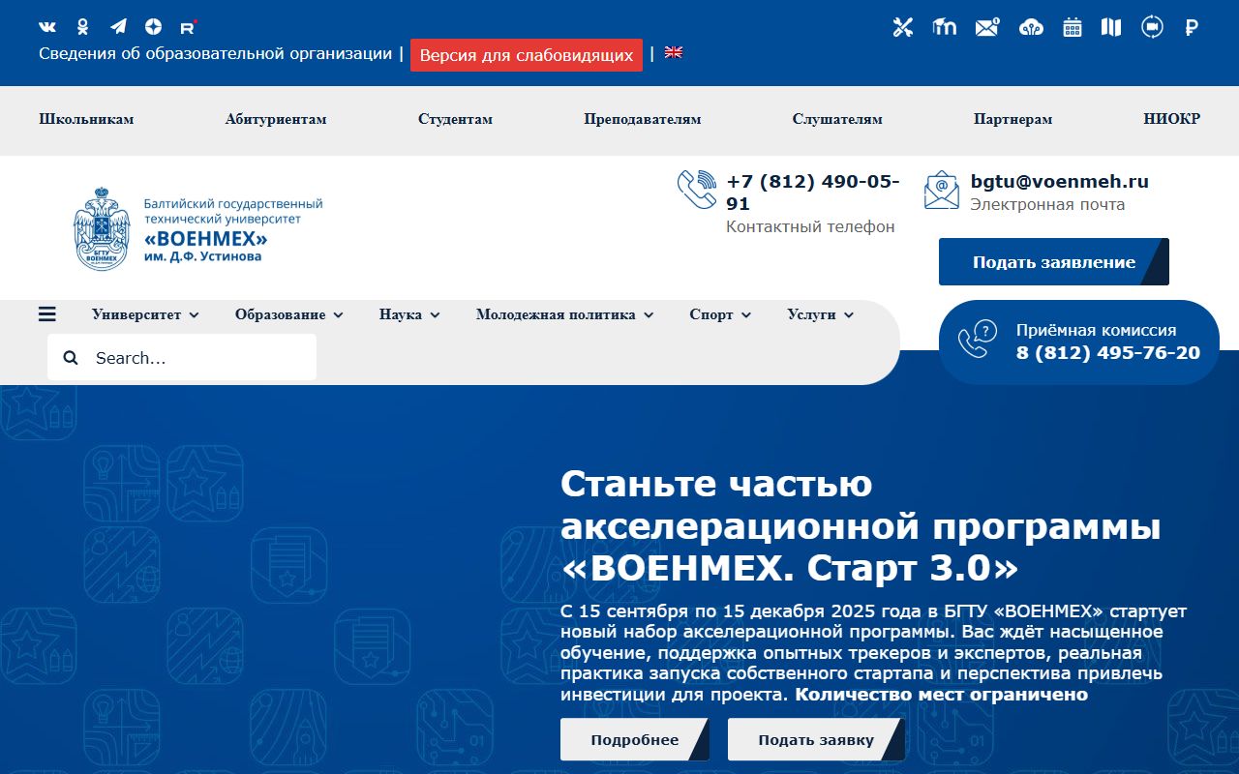
Task: Expand the Университет dropdown menu
Action: click(145, 314)
